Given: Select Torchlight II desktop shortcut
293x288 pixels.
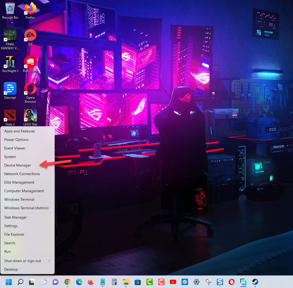Looking at the screenshot, I should pos(10,64).
